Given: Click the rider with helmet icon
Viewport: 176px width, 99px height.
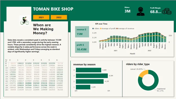Looking at the screenshot, I should point(141,11).
